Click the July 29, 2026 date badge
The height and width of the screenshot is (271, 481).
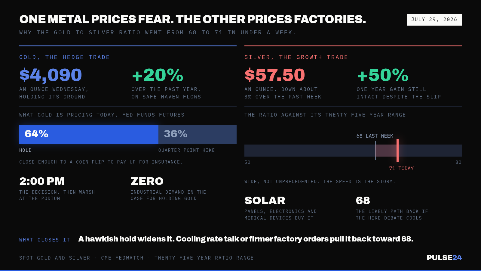point(434,20)
